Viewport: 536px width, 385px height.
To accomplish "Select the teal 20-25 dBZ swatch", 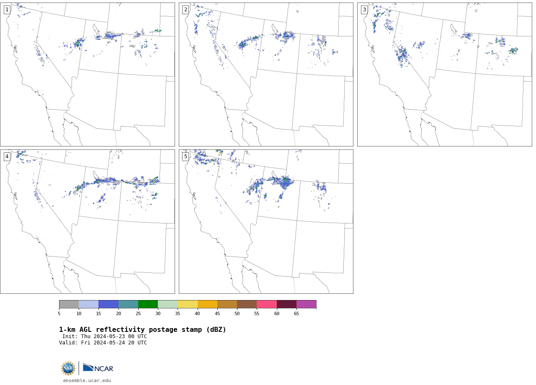I will [128, 304].
